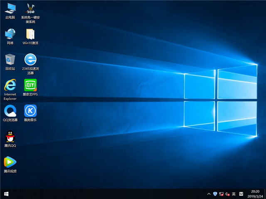
Task: Expand the hidden system tray icons
Action: click(209, 194)
